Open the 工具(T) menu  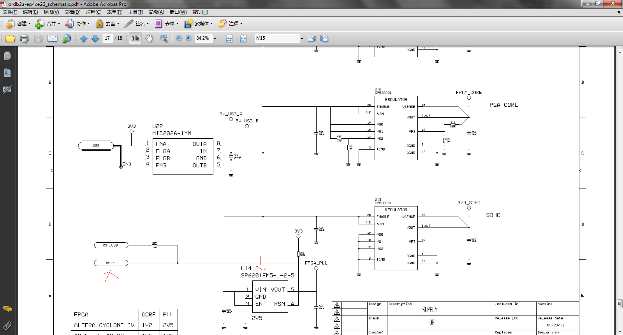[x=136, y=12]
